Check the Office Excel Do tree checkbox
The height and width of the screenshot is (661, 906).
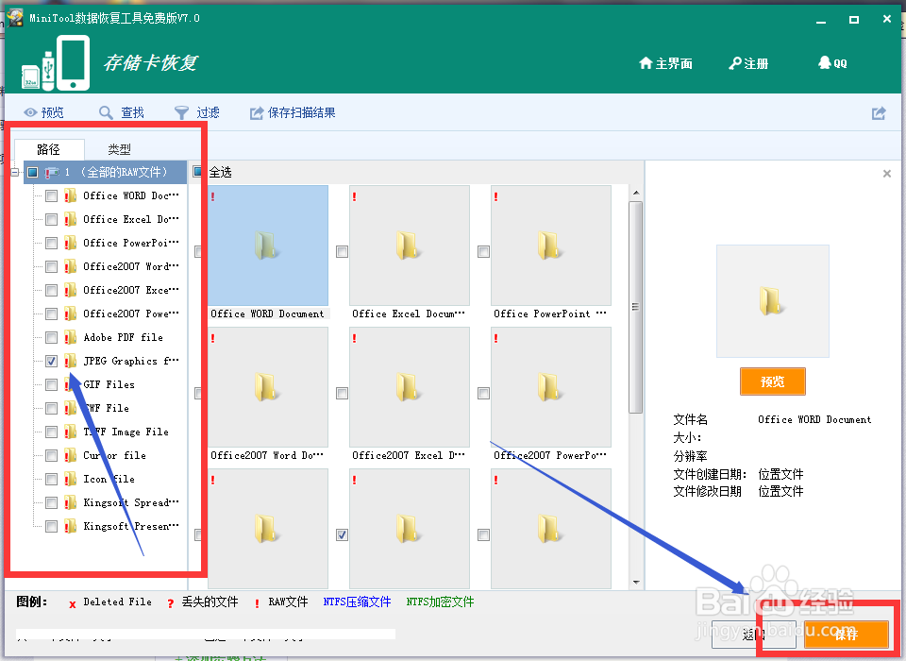click(x=51, y=220)
